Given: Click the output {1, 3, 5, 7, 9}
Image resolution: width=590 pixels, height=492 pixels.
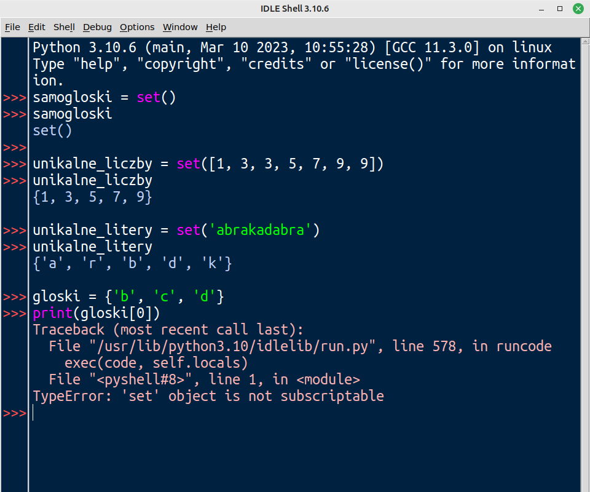Looking at the screenshot, I should pyautogui.click(x=92, y=197).
